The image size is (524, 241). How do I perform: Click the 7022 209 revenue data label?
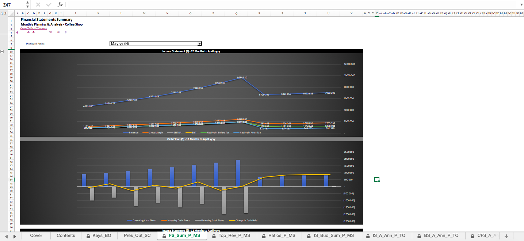click(330, 93)
